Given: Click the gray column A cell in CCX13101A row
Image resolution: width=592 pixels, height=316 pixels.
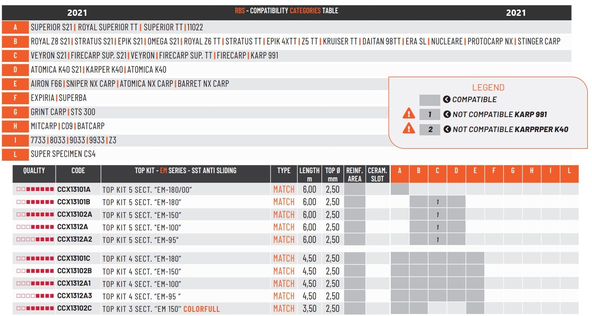Looking at the screenshot, I should pos(400,189).
